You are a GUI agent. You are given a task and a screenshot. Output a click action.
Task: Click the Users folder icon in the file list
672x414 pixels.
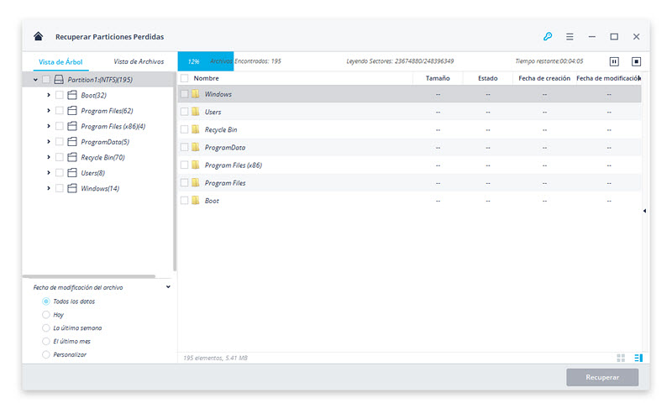(x=196, y=112)
